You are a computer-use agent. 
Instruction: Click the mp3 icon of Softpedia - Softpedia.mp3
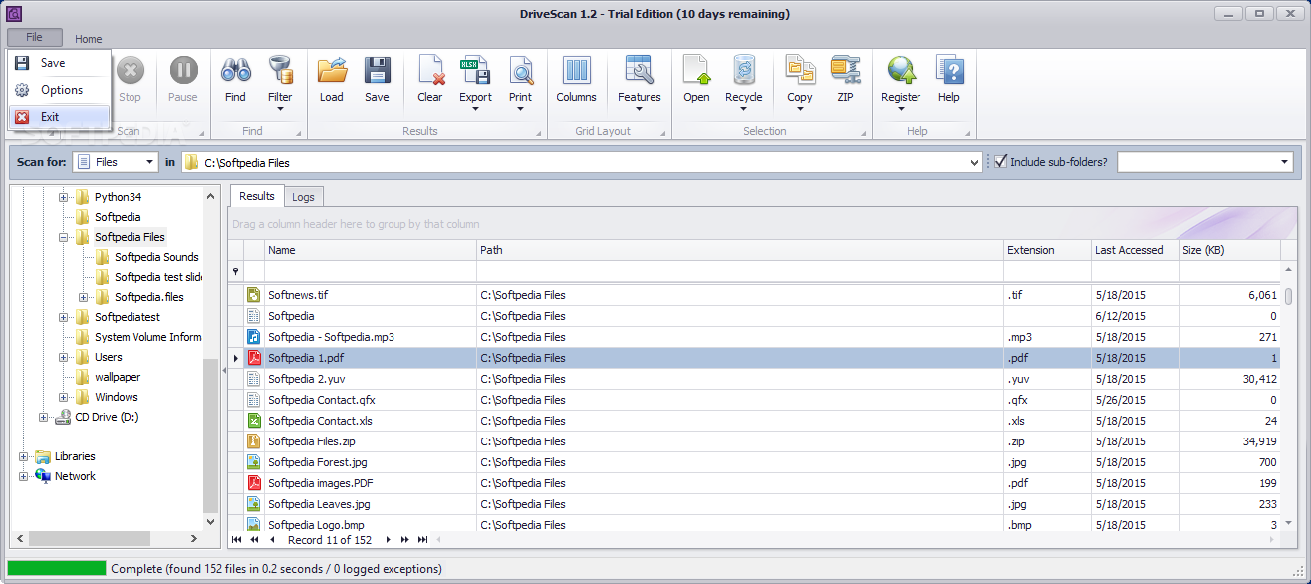253,337
